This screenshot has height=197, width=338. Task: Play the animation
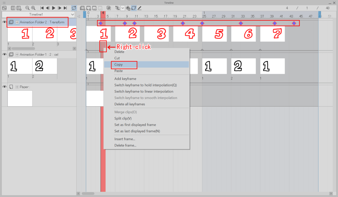(x=54, y=8)
